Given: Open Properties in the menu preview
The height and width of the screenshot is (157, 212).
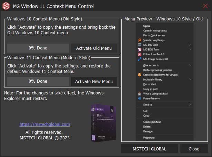Looking at the screenshot, I should [149, 138].
